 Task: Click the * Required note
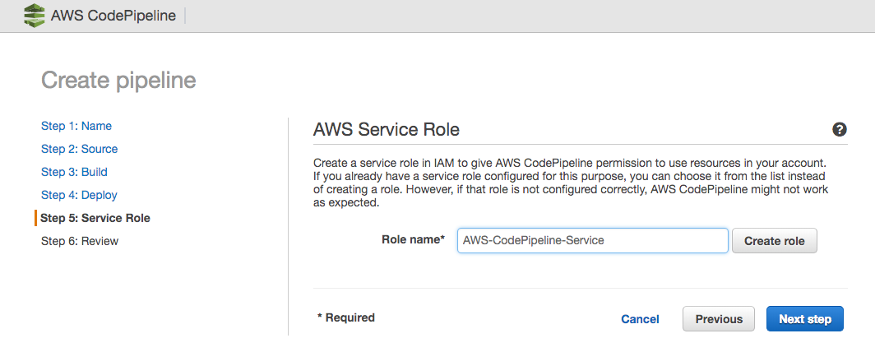click(346, 317)
